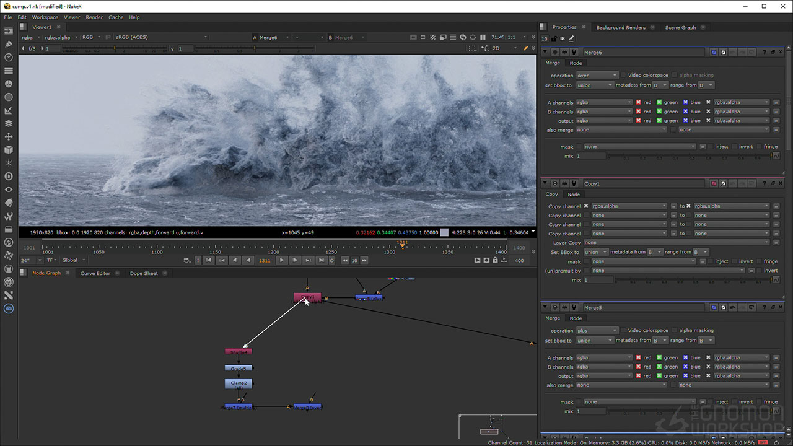The width and height of the screenshot is (793, 446).
Task: Click the Node tab in Merge6 properties
Action: 576,63
